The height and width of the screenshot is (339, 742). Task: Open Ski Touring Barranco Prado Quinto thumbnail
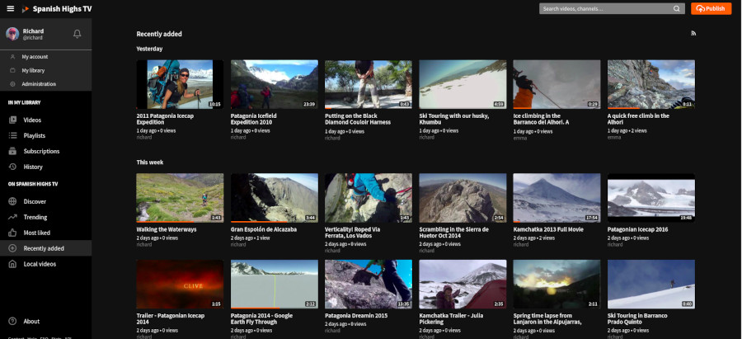651,284
